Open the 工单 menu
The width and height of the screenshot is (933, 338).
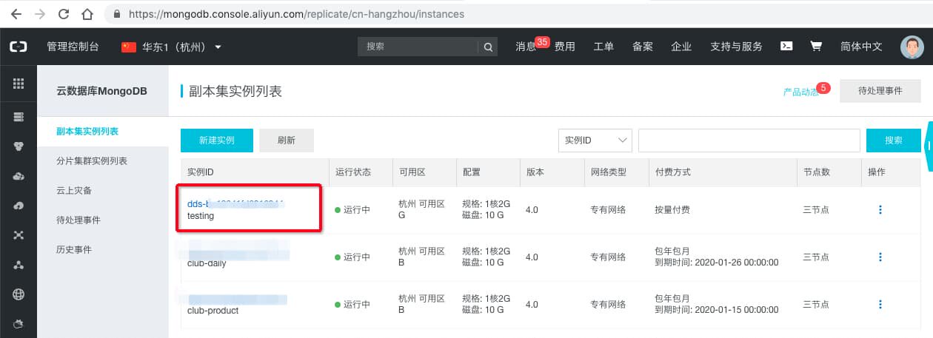(x=603, y=47)
